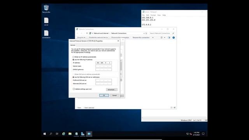This screenshot has height=140, width=249.
Task: Switch to large icons view in status bar
Action: pos(175,108)
